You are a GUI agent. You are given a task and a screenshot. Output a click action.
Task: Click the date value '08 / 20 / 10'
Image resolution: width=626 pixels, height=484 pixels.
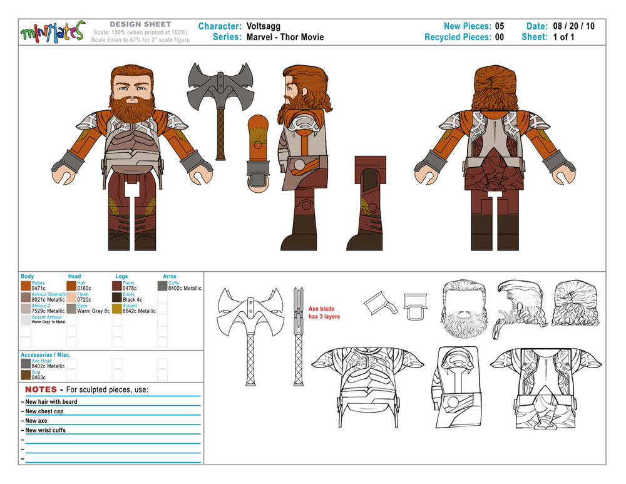pos(573,26)
